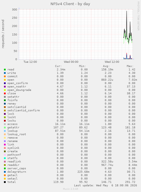The image size is (141, 192).
Task: Click the green read legend swatch
Action: (5, 70)
